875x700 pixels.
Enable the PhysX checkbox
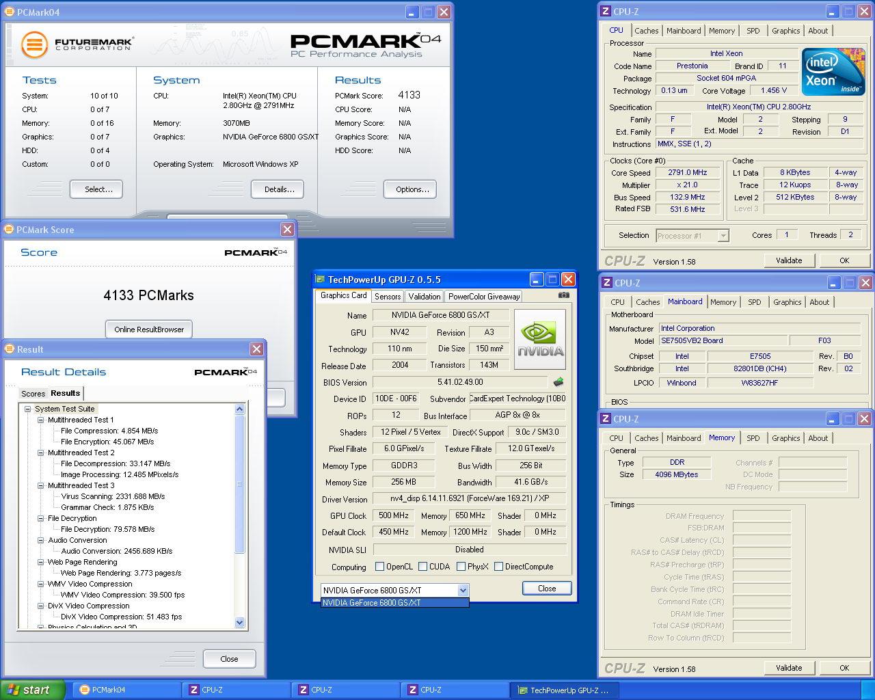pos(461,567)
